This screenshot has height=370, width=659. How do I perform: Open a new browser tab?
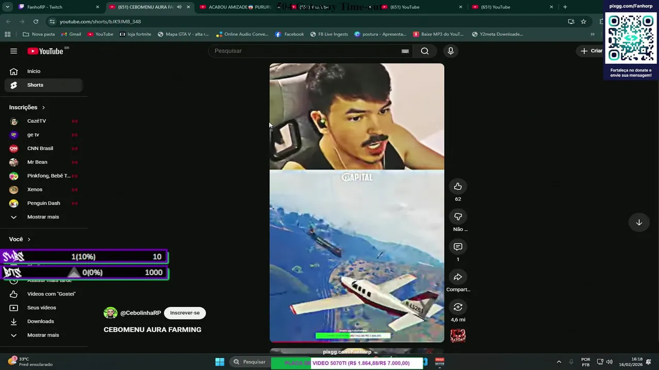(x=565, y=7)
